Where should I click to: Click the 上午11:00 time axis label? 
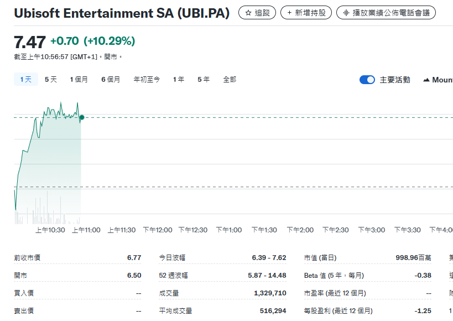pyautogui.click(x=86, y=230)
